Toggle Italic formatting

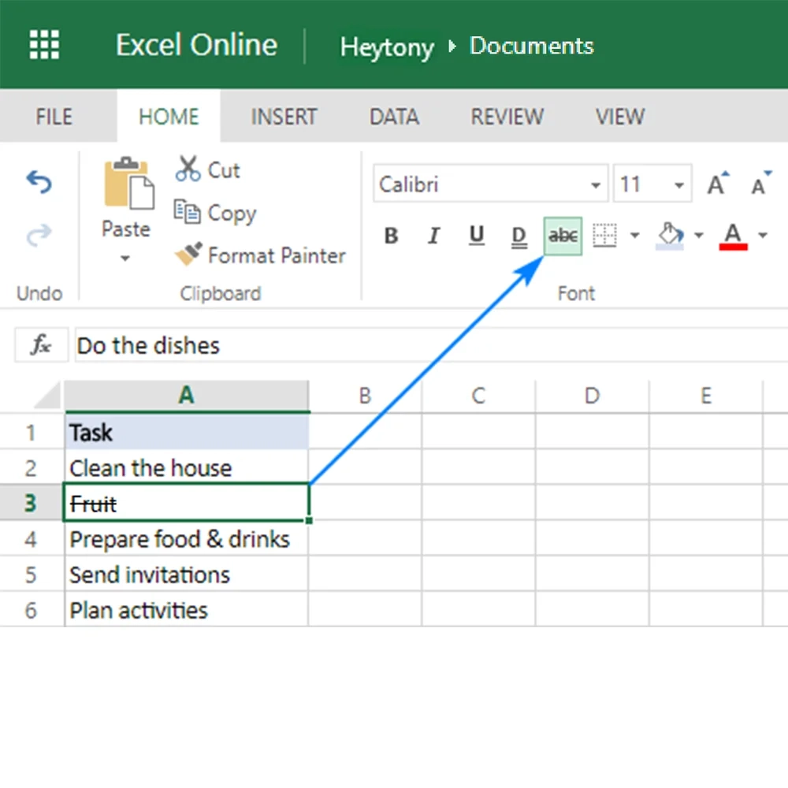[433, 235]
